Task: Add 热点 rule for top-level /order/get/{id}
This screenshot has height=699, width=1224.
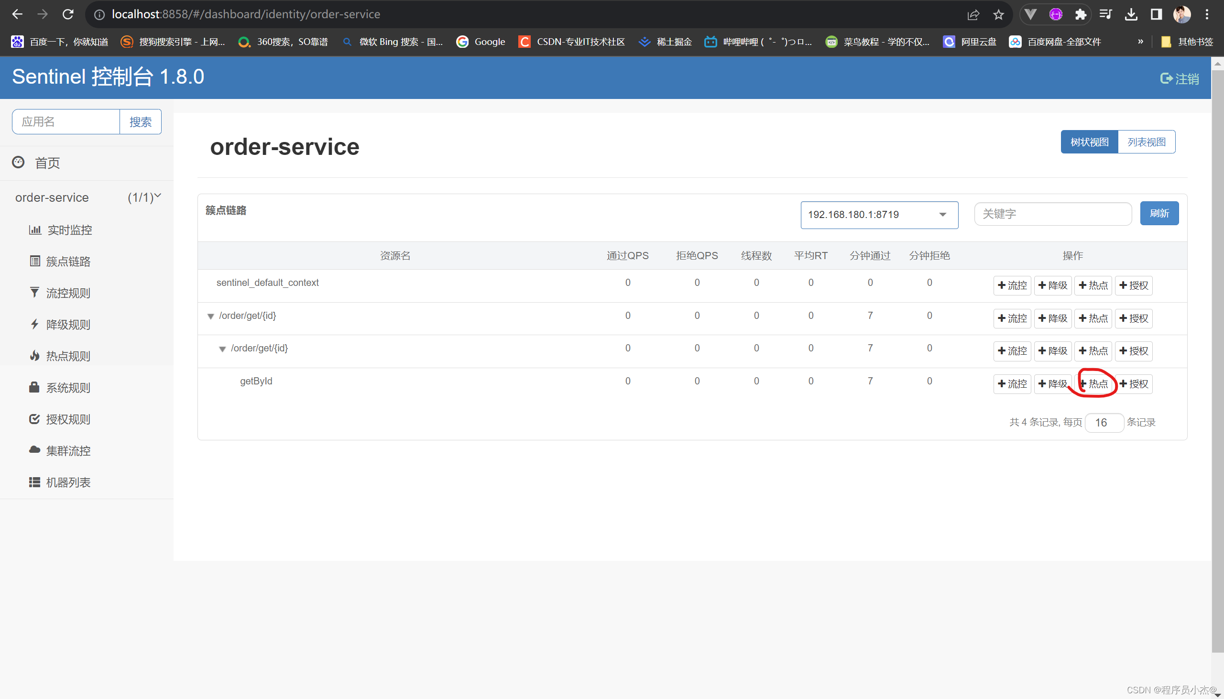Action: [1093, 318]
